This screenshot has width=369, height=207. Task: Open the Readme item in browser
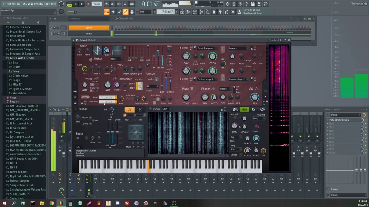coord(14,102)
